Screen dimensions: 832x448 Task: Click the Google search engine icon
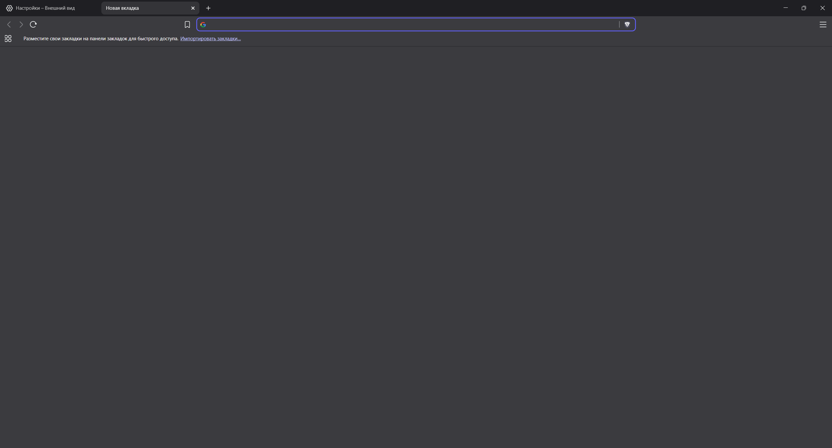[203, 24]
